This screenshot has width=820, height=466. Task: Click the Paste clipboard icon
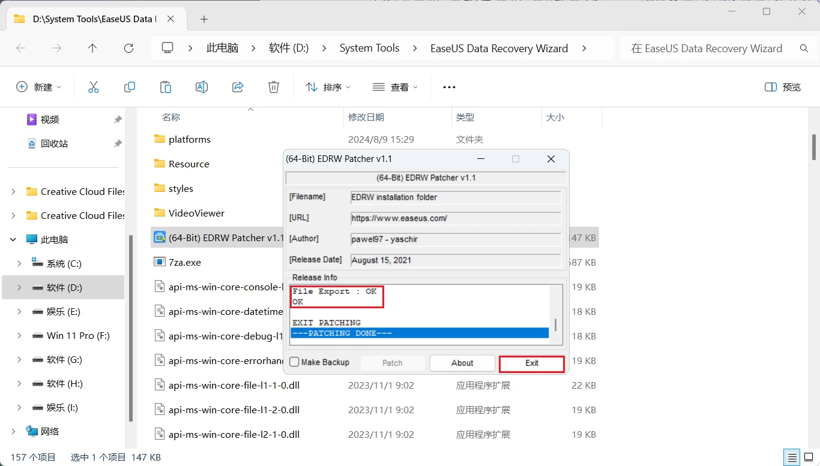tap(166, 87)
